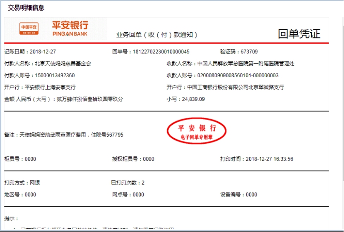Click the 中国平安 logo icon
The image size is (344, 232).
coord(29,28)
